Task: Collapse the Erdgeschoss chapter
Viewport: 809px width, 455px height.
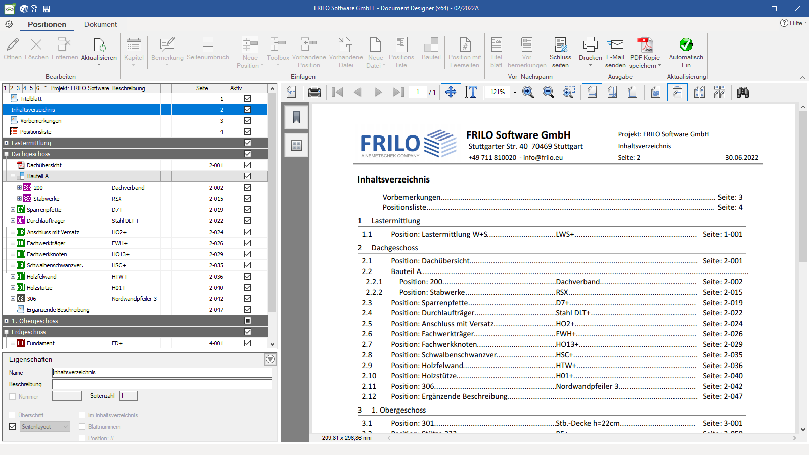Action: tap(7, 332)
